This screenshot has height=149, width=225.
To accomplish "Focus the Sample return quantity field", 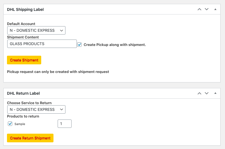I will 65,124.
